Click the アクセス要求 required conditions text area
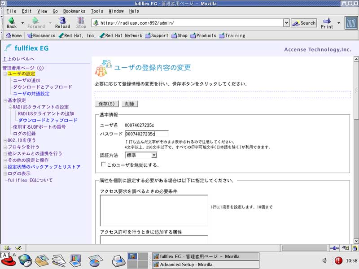359x269 pixels. click(154, 210)
